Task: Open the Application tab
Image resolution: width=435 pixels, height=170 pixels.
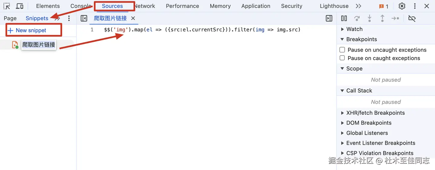Action: coord(256,6)
